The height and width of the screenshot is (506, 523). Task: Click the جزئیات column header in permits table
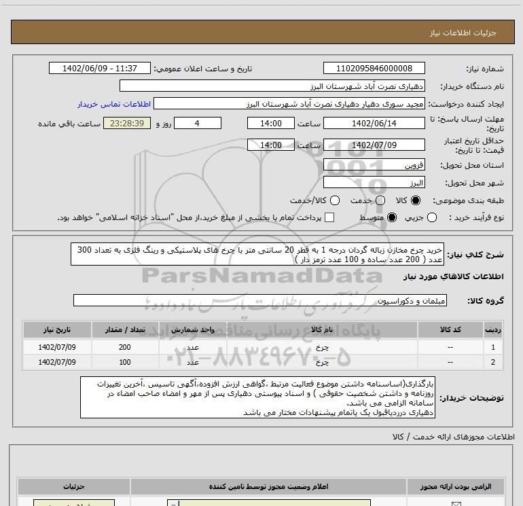tap(74, 487)
